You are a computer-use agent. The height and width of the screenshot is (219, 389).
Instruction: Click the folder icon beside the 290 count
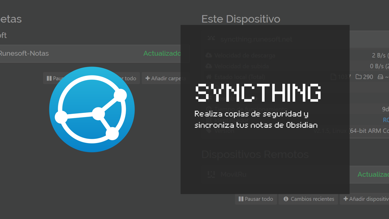[x=359, y=77]
